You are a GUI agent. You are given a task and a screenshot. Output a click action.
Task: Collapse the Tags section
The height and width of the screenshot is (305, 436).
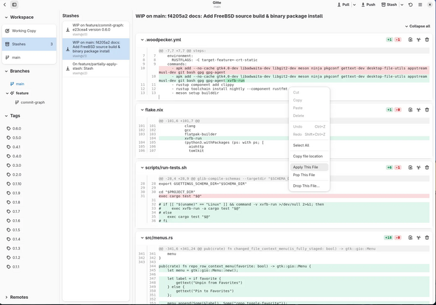pos(6,116)
